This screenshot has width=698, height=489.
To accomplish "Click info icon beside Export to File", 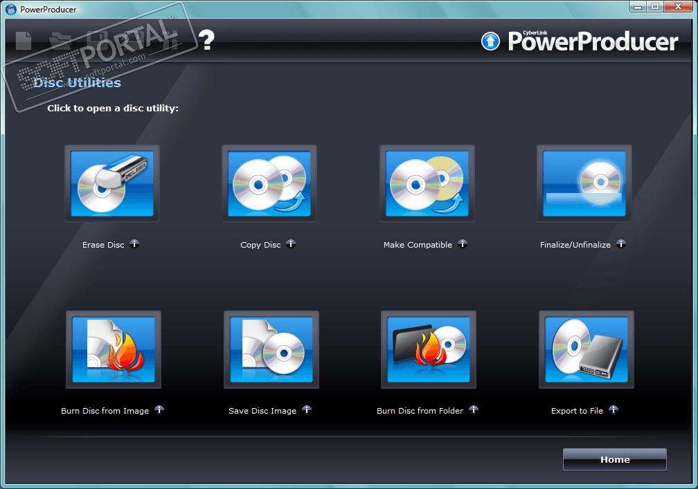I will 614,410.
